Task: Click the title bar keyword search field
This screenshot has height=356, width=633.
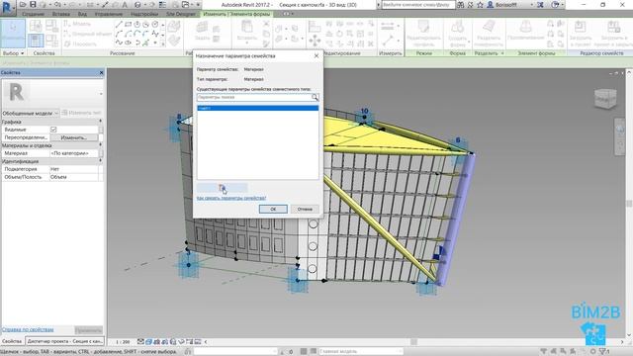Action: pos(418,5)
